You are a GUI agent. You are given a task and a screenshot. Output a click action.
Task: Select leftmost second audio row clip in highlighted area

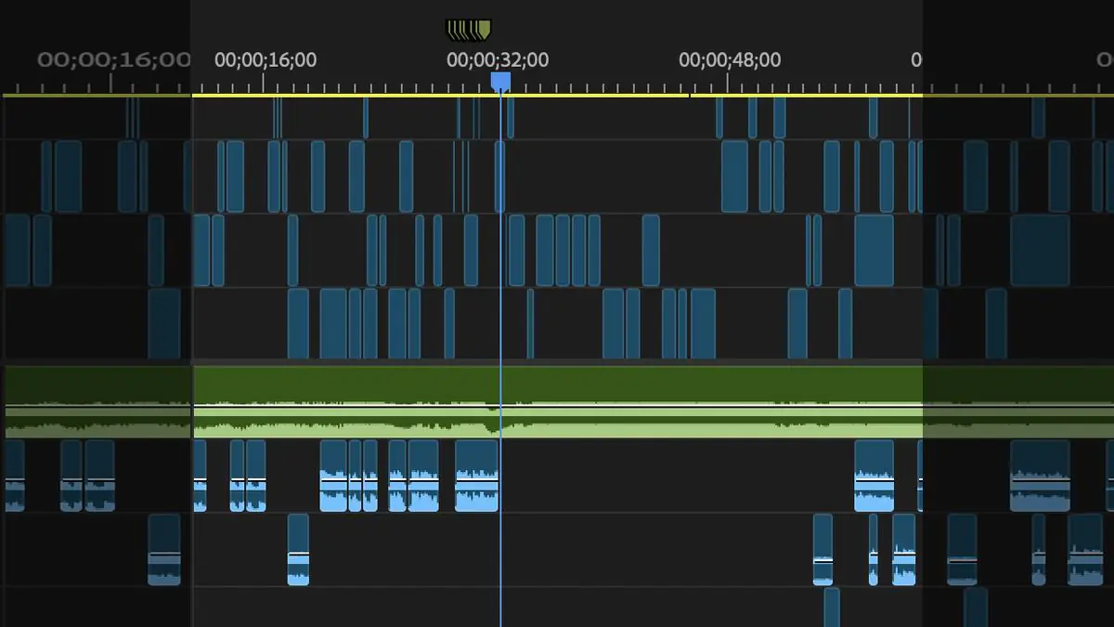click(298, 550)
